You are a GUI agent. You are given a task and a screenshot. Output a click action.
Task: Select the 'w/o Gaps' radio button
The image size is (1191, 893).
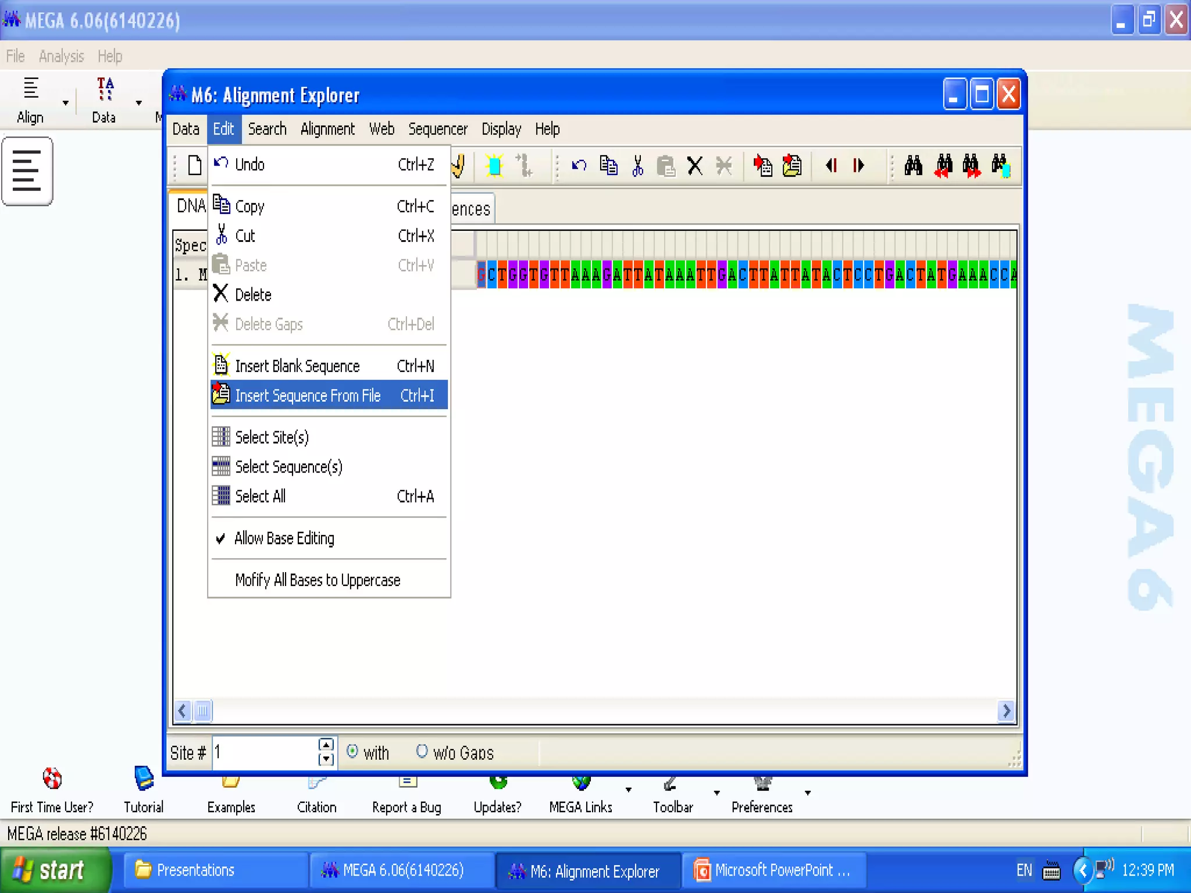click(x=422, y=751)
